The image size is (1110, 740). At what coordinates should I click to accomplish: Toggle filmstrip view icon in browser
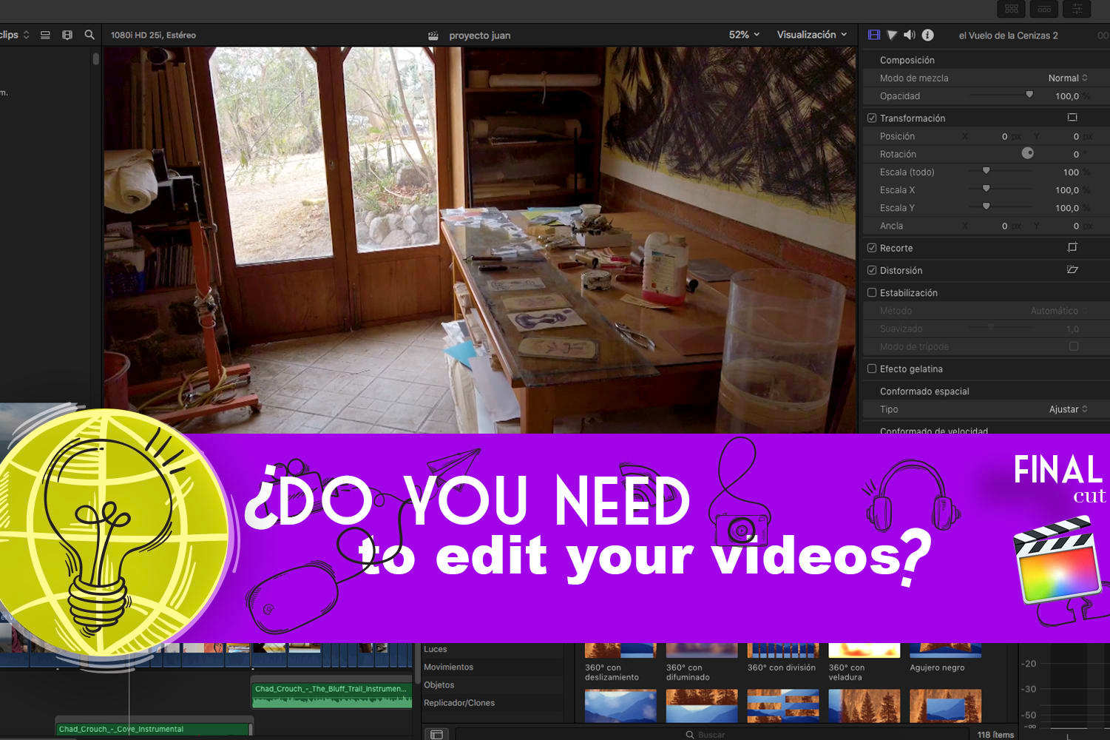67,35
